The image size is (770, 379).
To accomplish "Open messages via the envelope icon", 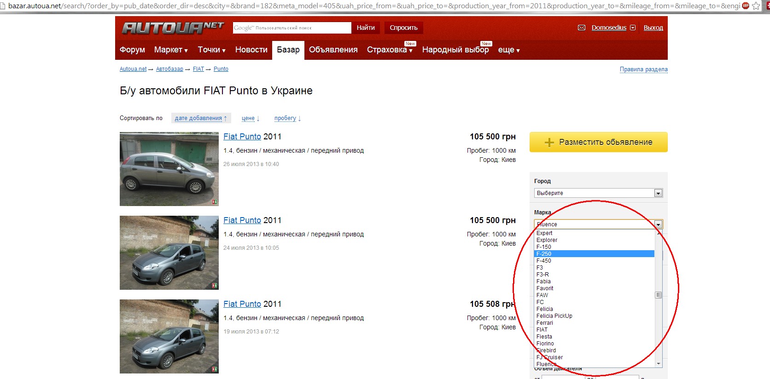I will pyautogui.click(x=582, y=28).
